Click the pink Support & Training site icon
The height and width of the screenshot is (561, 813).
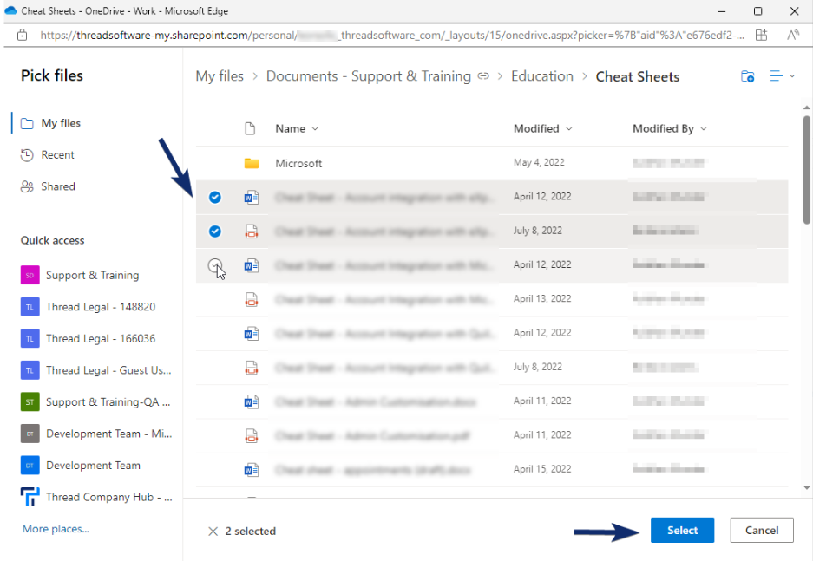(30, 275)
